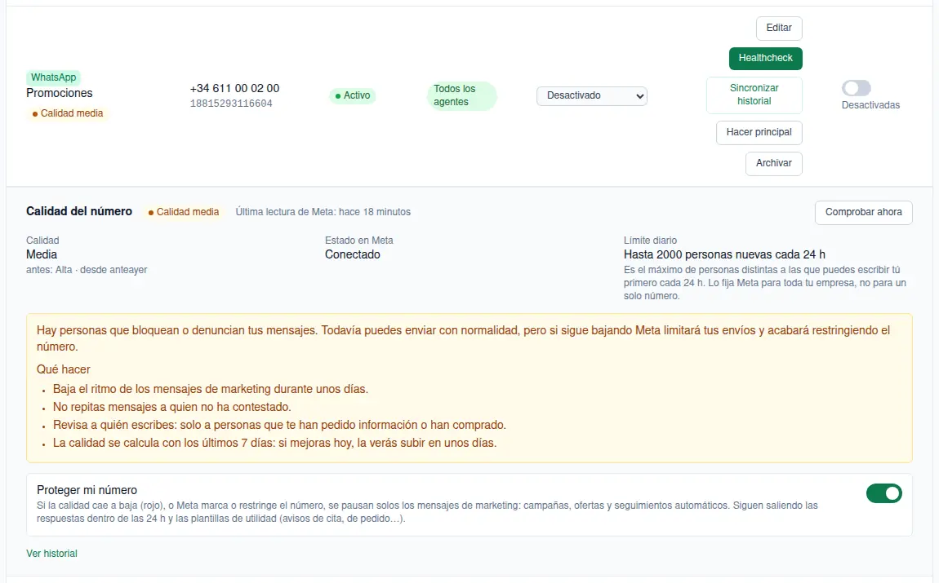Click tip 'Revisa a quién escribes'
939x583 pixels.
click(x=280, y=425)
